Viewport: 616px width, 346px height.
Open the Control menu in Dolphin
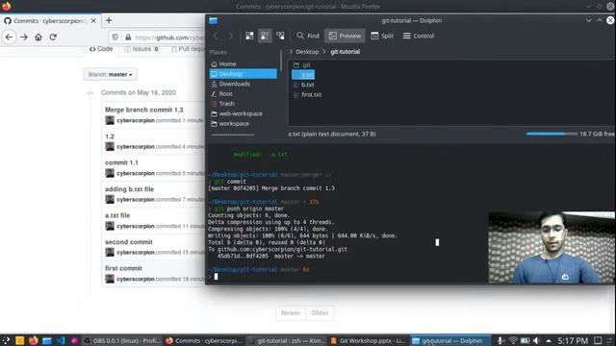(x=419, y=36)
